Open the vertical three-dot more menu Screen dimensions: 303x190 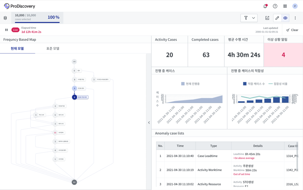(295, 18)
